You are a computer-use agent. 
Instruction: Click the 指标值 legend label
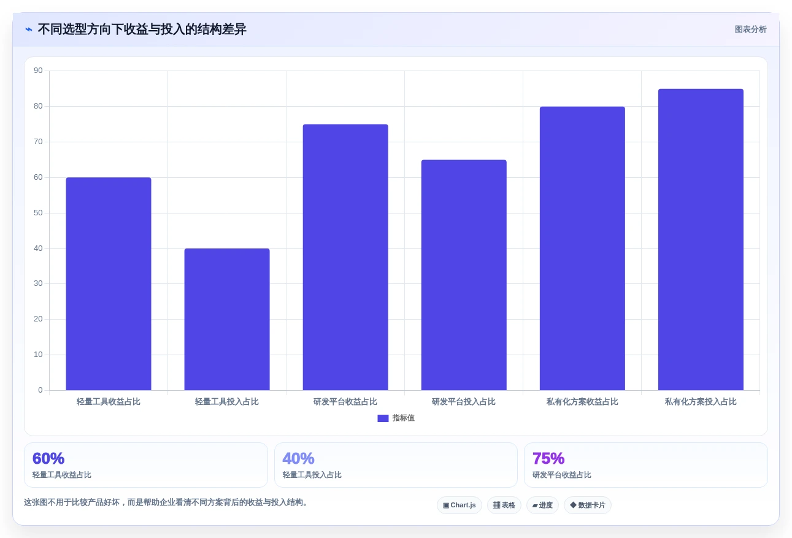(x=403, y=418)
